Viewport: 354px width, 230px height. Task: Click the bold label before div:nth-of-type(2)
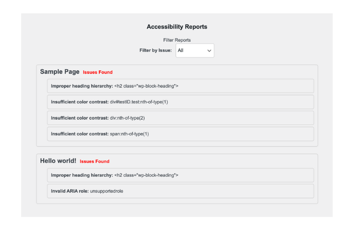coord(80,118)
